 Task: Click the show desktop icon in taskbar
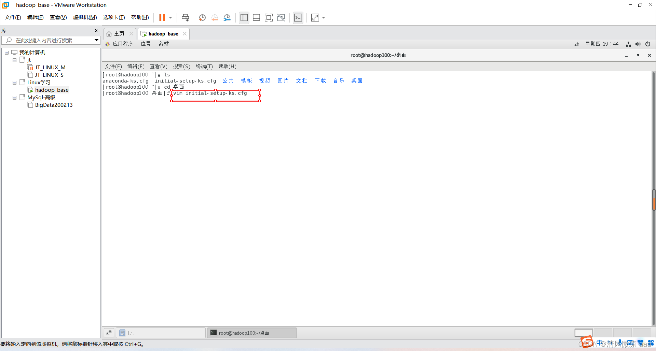109,333
